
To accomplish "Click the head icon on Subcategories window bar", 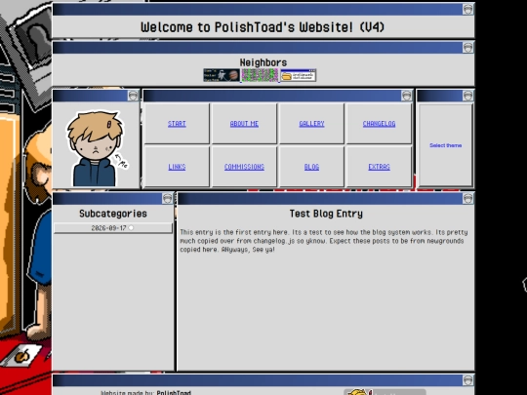I will [168, 199].
